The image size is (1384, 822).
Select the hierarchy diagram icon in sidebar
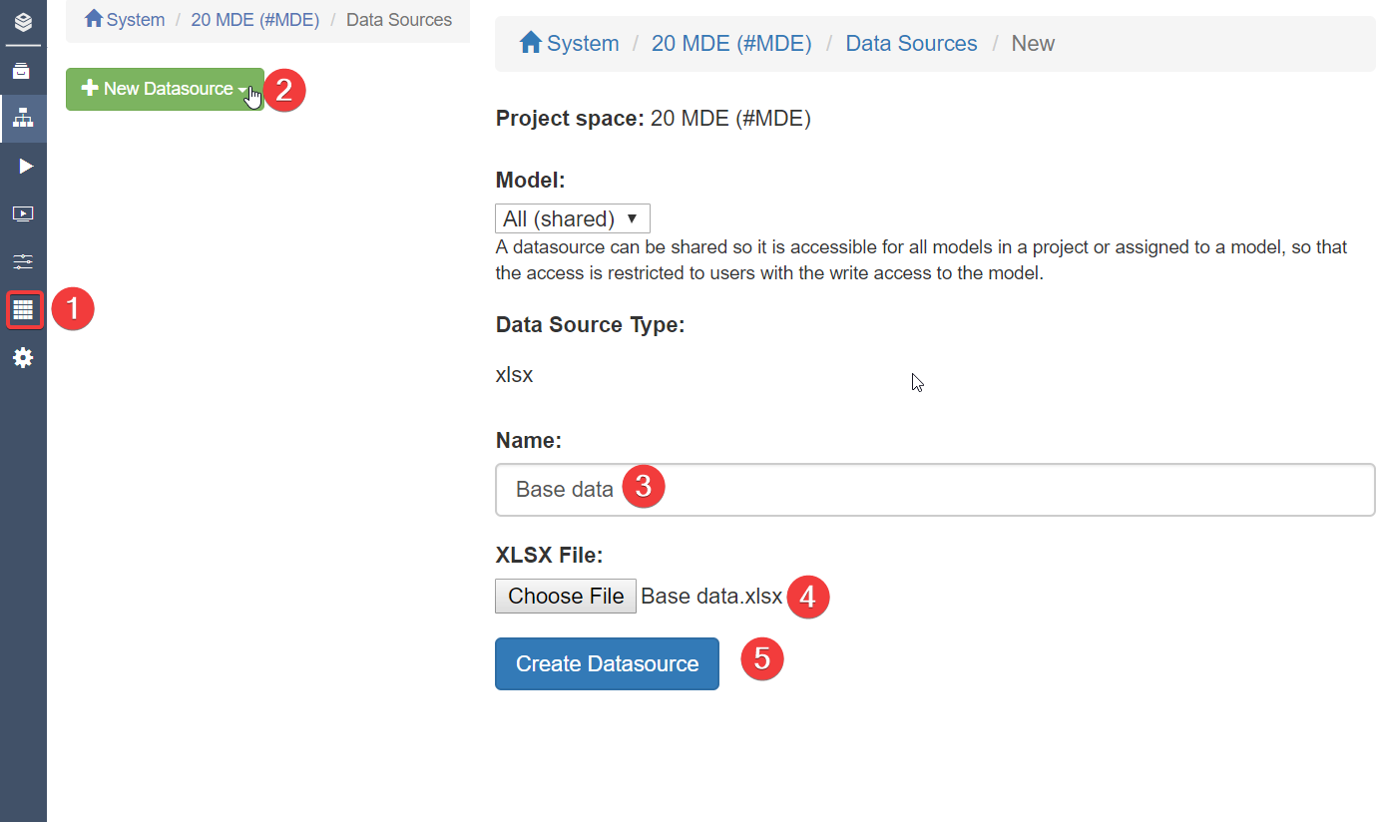[x=23, y=119]
